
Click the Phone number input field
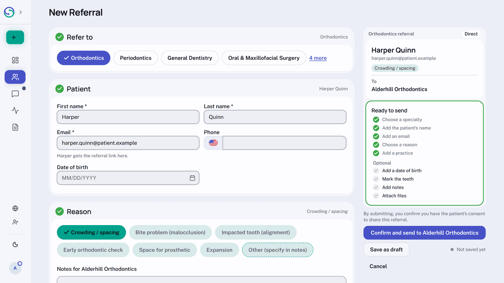284,143
